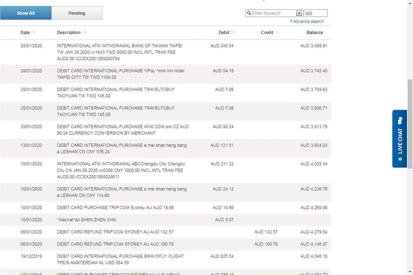Click the magnifier icon in the search box
Screen dimensions: 413x275
pos(249,13)
